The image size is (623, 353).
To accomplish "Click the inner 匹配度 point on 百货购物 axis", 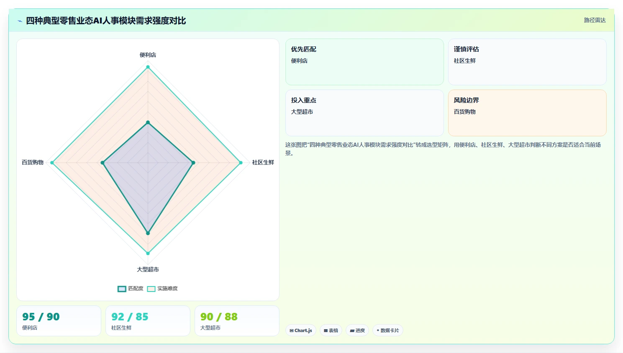I will point(103,163).
